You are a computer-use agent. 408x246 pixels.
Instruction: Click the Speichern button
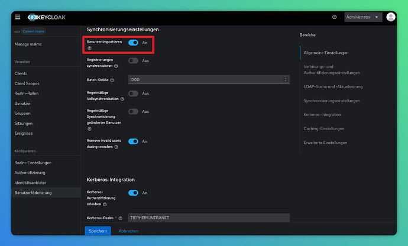click(x=97, y=231)
